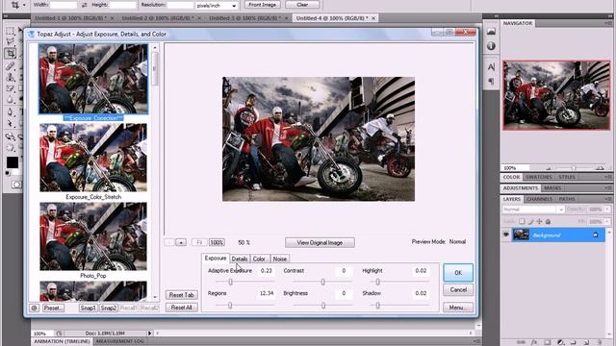Screen dimensions: 616x346
Task: Select the Pen tool
Action: (x=11, y=112)
